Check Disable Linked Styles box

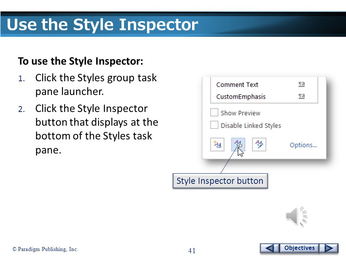[x=214, y=125]
